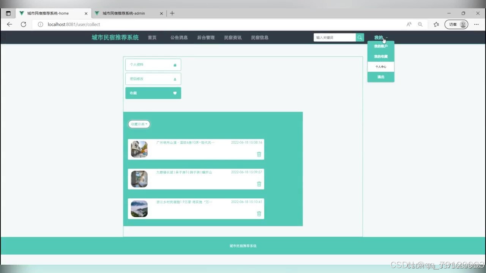
Task: Toggle the 我的 user dropdown menu
Action: pyautogui.click(x=381, y=38)
